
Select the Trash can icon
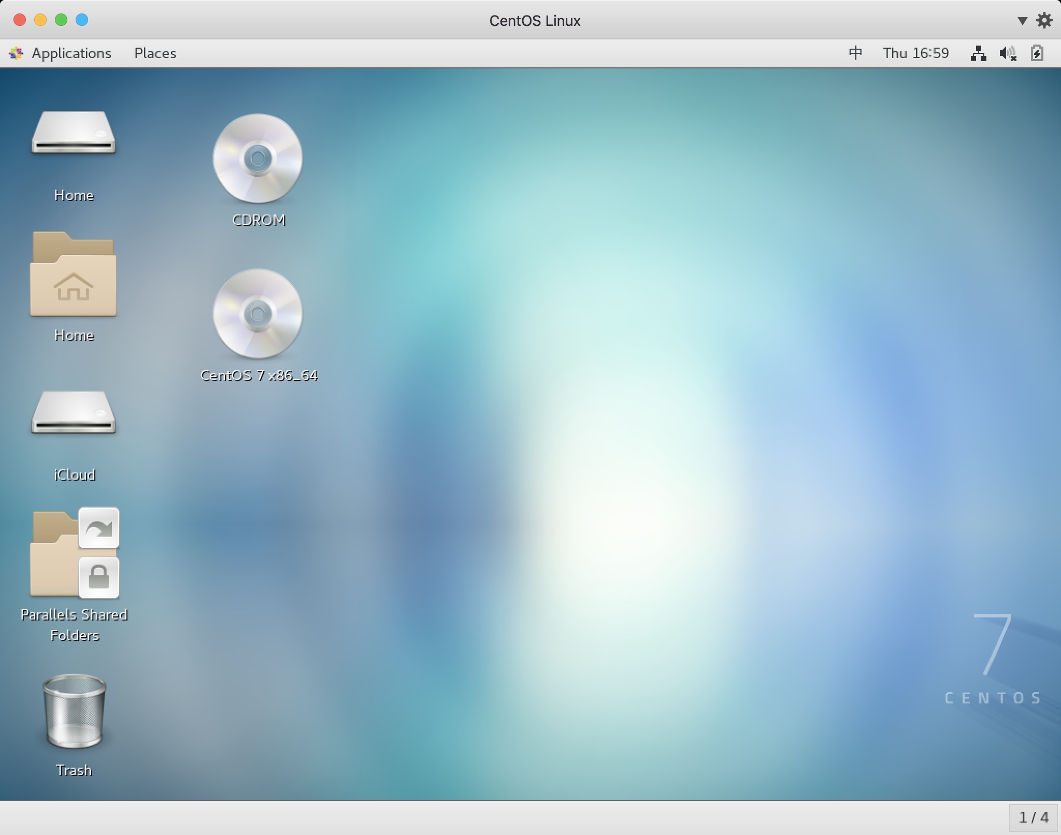(x=74, y=711)
